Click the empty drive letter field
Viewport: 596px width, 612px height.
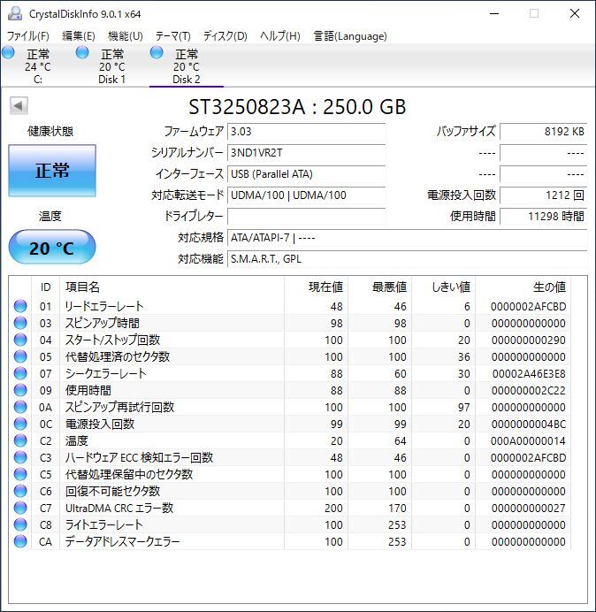[x=306, y=216]
